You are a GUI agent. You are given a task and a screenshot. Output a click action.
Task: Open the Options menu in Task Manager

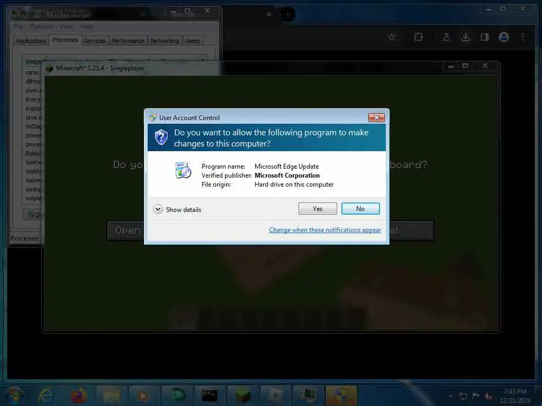coord(41,26)
